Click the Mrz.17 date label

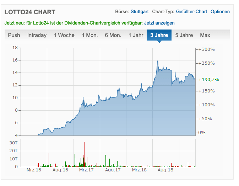pos(86,170)
